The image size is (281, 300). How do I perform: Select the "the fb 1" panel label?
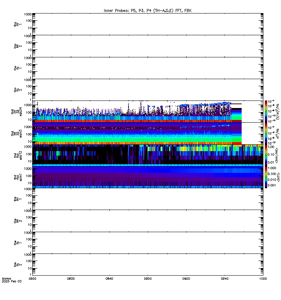pos(18,243)
